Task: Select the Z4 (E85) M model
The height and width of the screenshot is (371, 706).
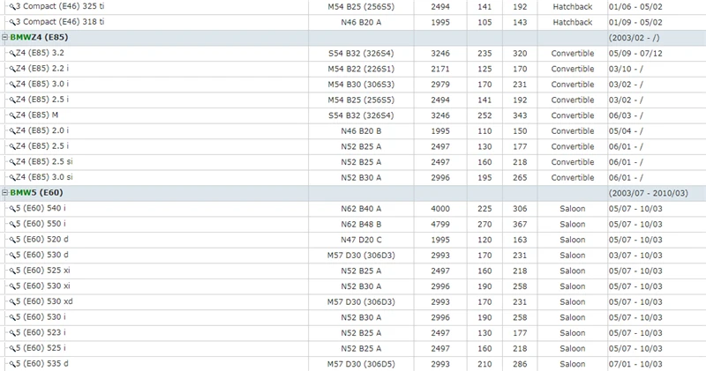Action: [x=37, y=115]
